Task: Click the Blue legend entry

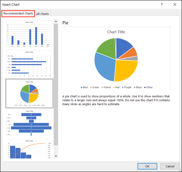Action: click(84, 87)
